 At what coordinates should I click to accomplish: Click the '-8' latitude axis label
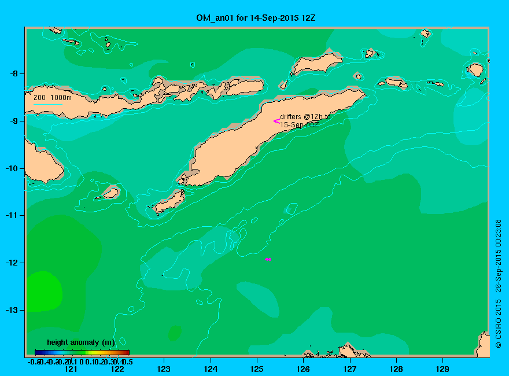tap(14, 73)
